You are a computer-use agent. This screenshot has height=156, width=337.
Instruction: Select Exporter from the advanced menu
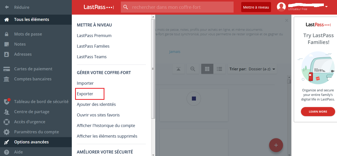85,94
